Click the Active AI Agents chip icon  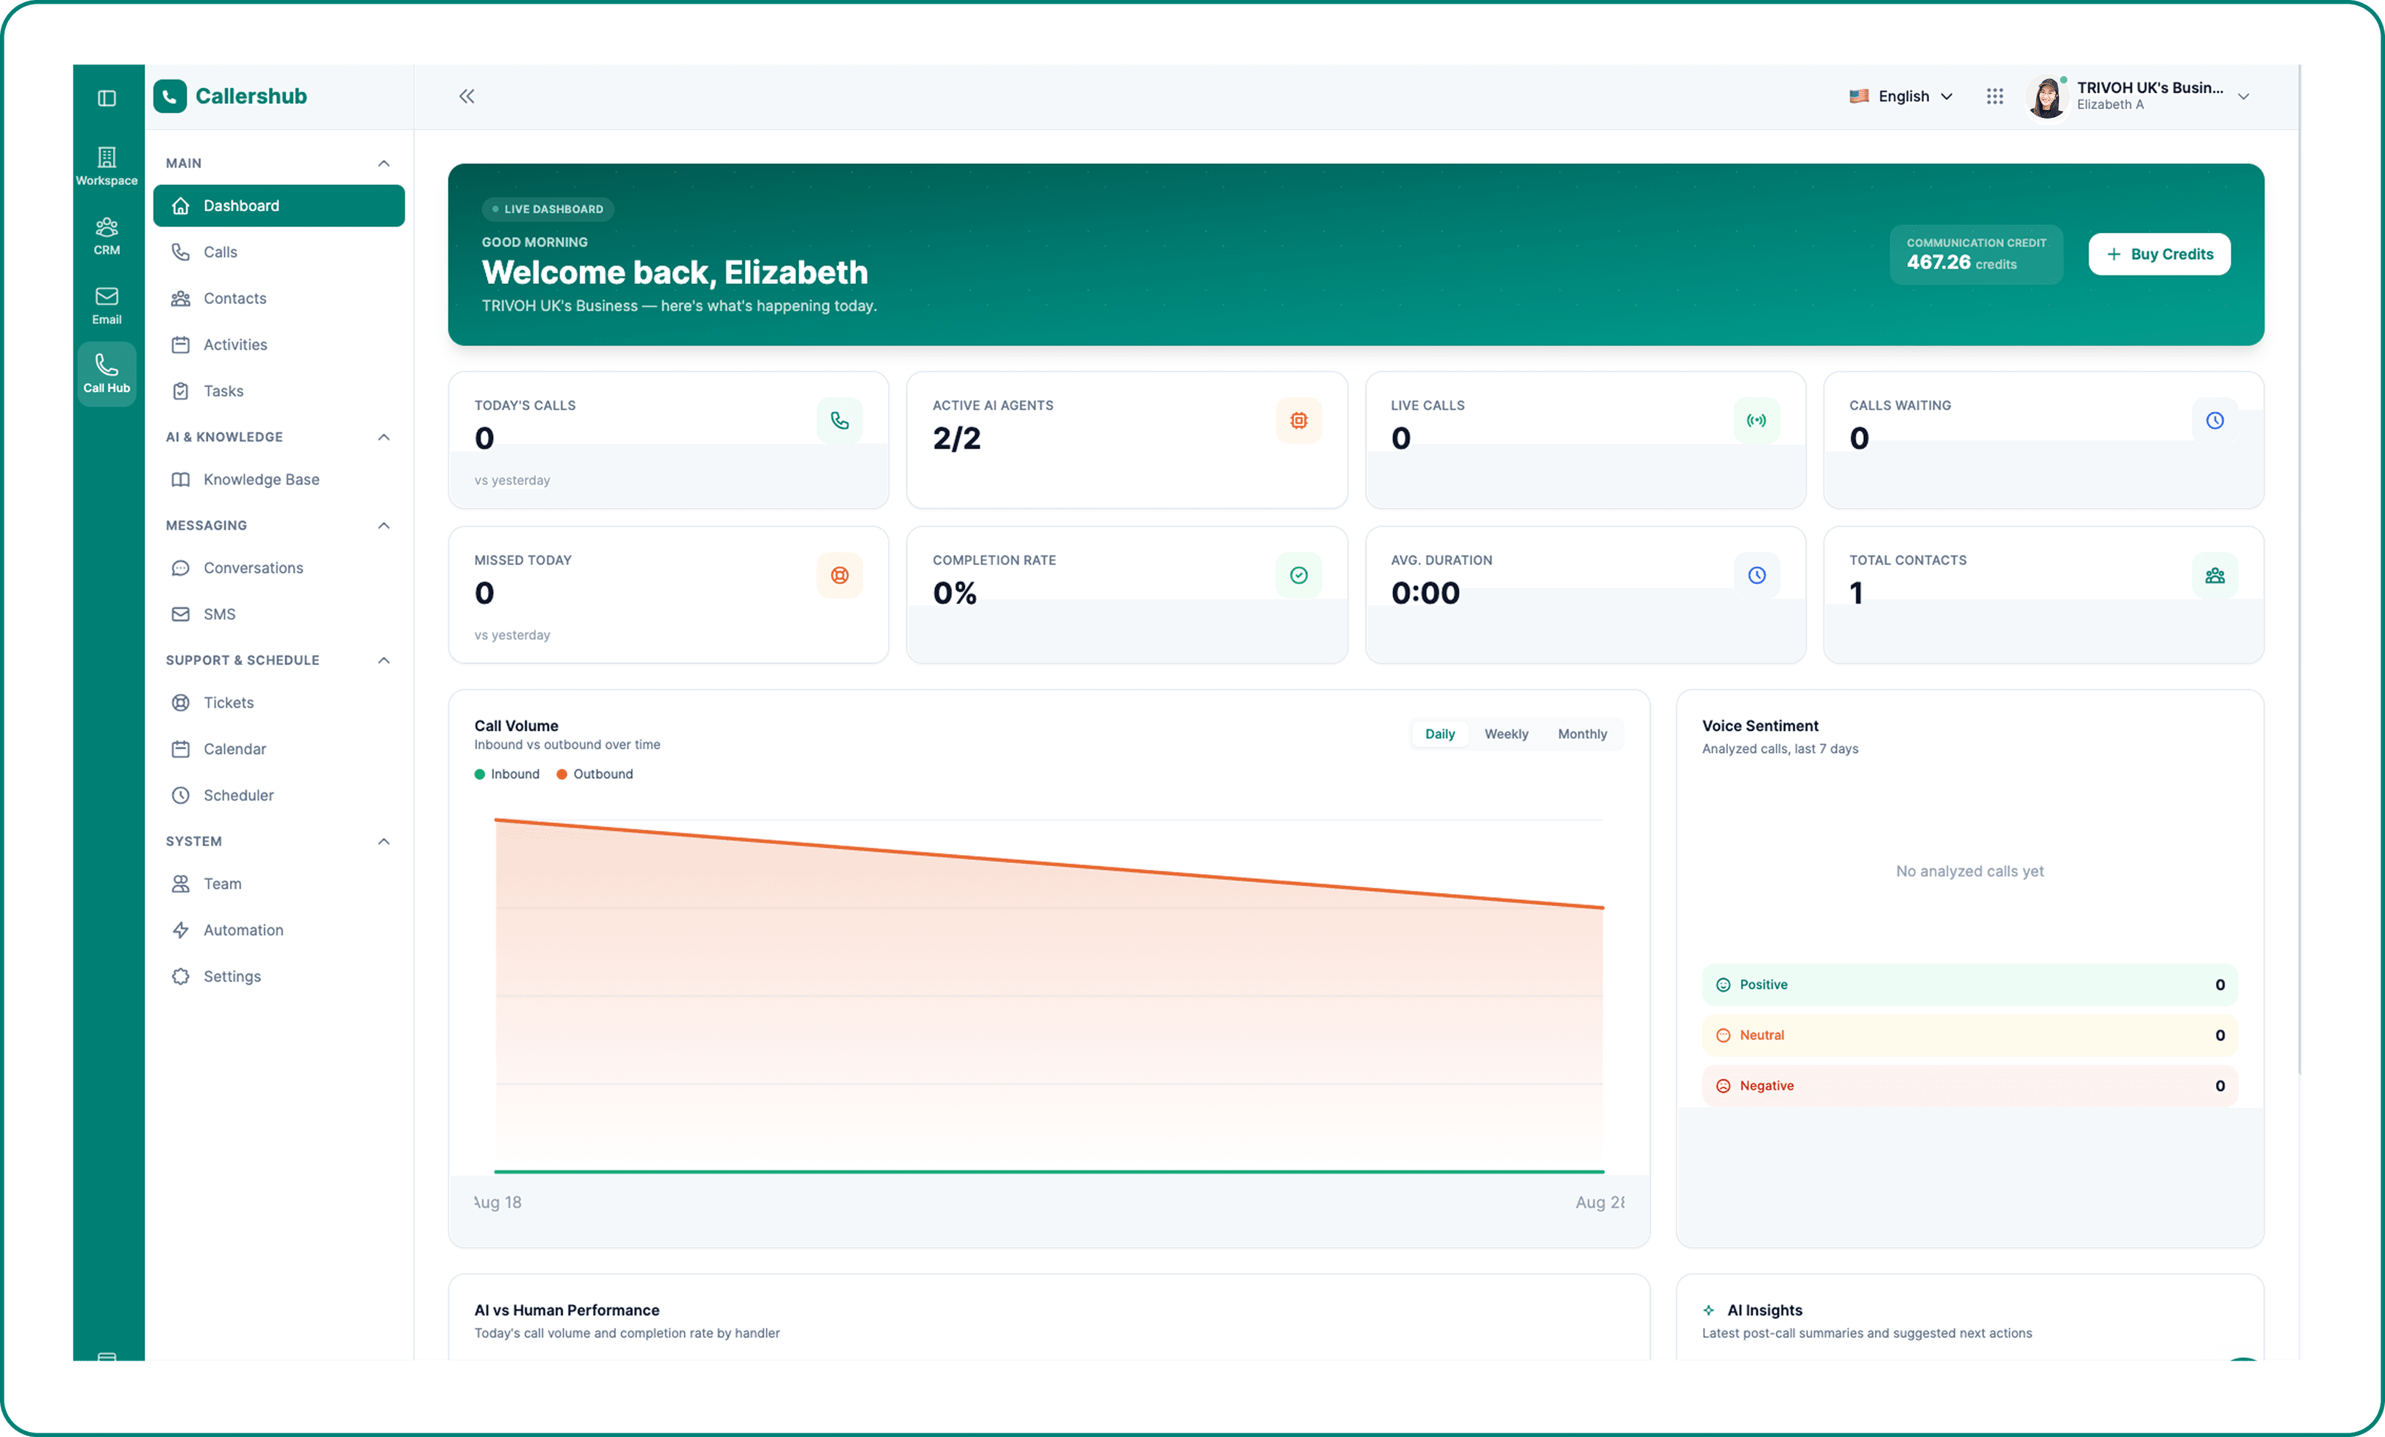pos(1298,420)
